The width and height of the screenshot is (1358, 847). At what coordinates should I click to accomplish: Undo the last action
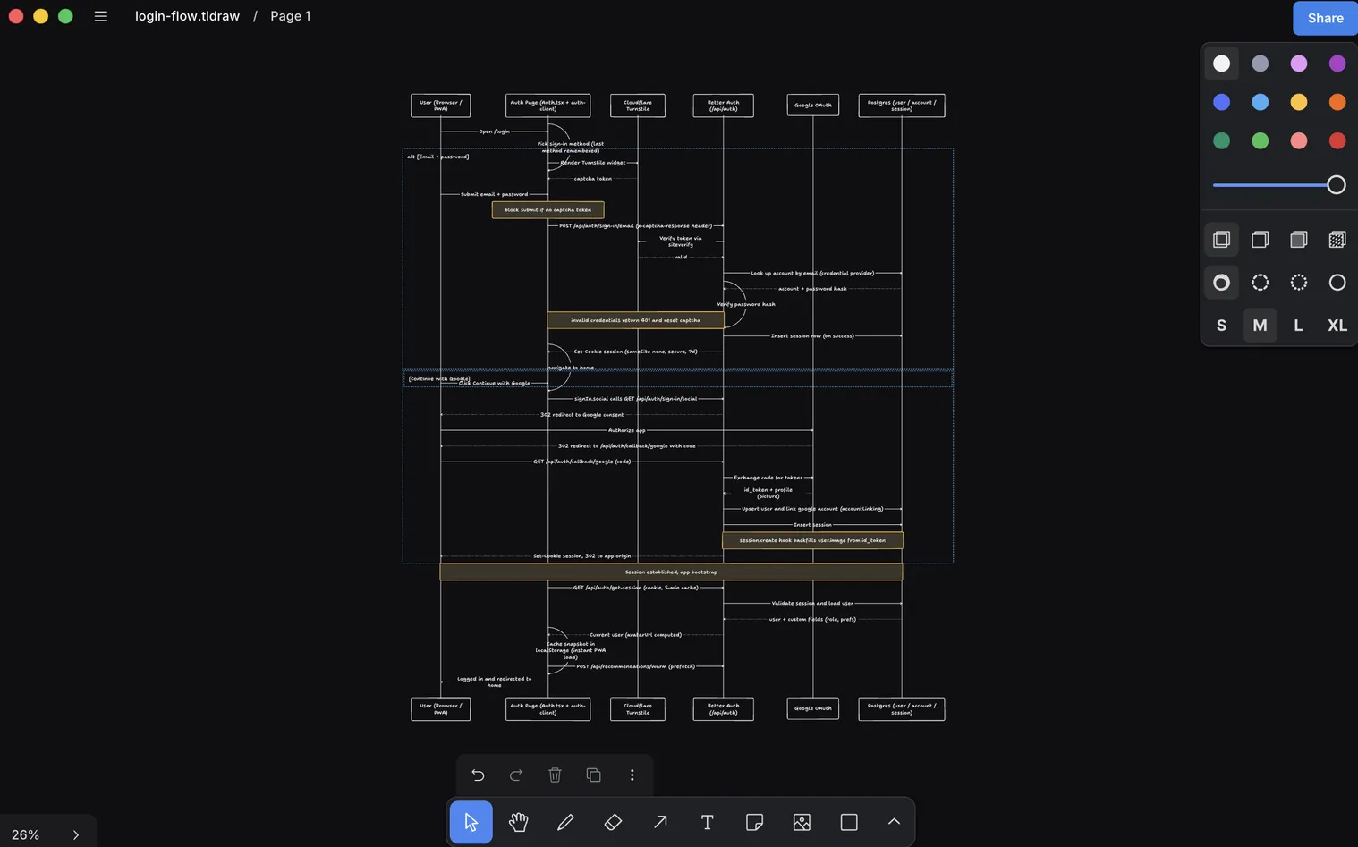point(478,775)
